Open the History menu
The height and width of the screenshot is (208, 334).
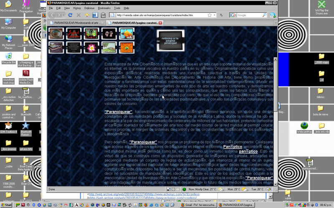(77, 8)
